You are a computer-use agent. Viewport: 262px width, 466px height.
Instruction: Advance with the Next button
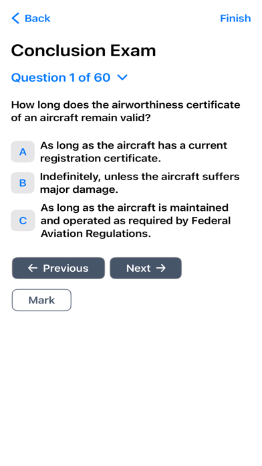point(146,268)
